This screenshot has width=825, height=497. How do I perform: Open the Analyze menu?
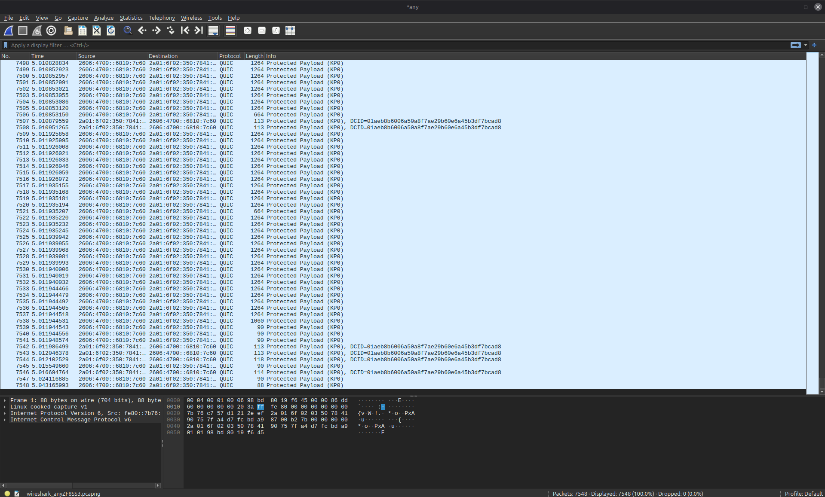pyautogui.click(x=104, y=18)
